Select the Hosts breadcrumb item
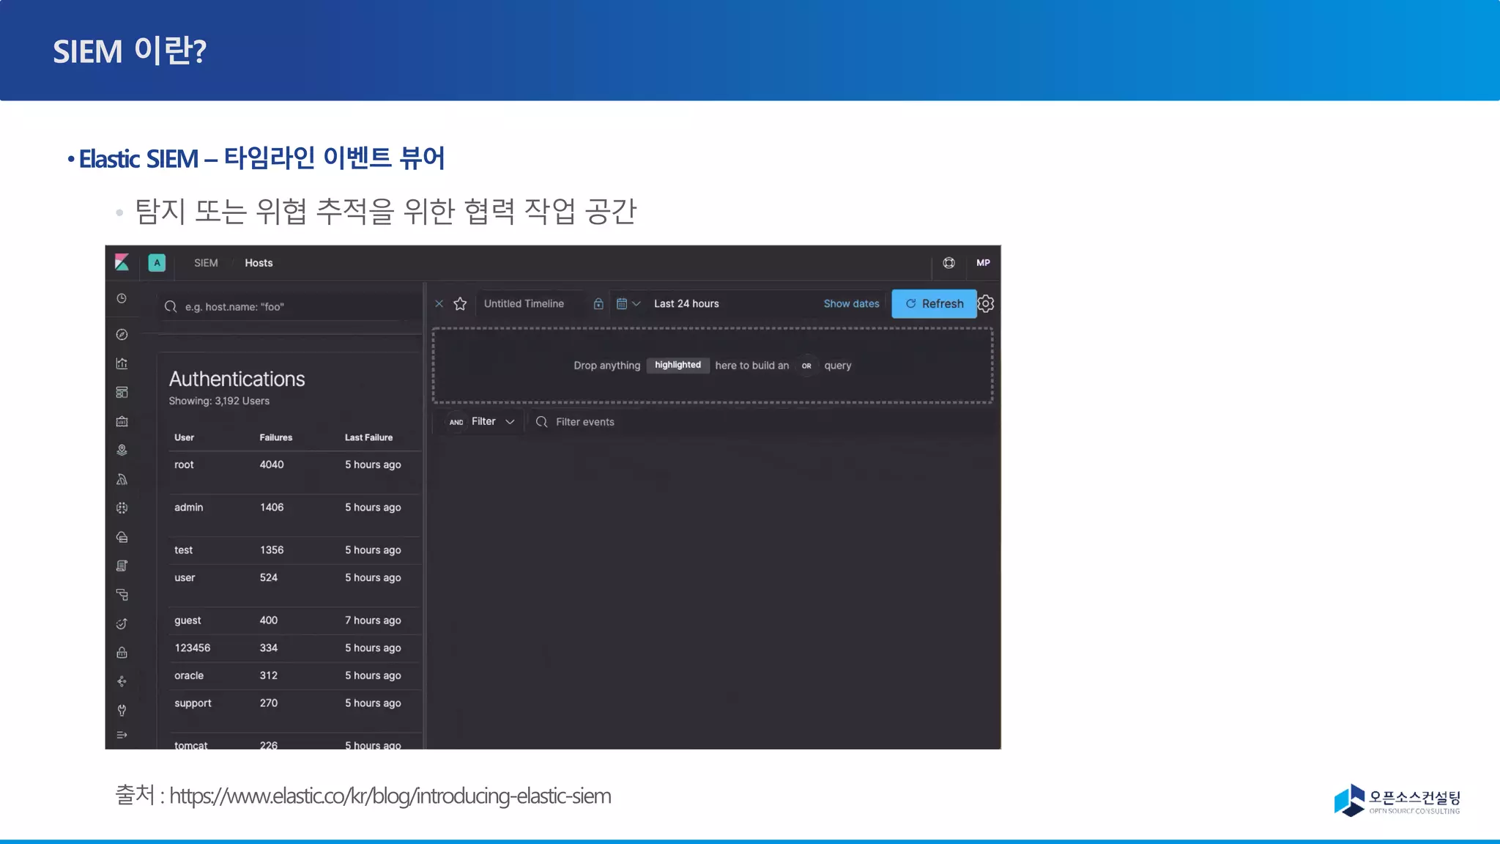Viewport: 1500px width, 844px height. (259, 263)
